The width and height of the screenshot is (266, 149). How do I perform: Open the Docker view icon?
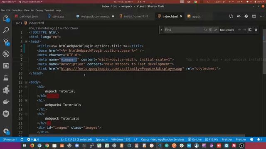pos(6,102)
